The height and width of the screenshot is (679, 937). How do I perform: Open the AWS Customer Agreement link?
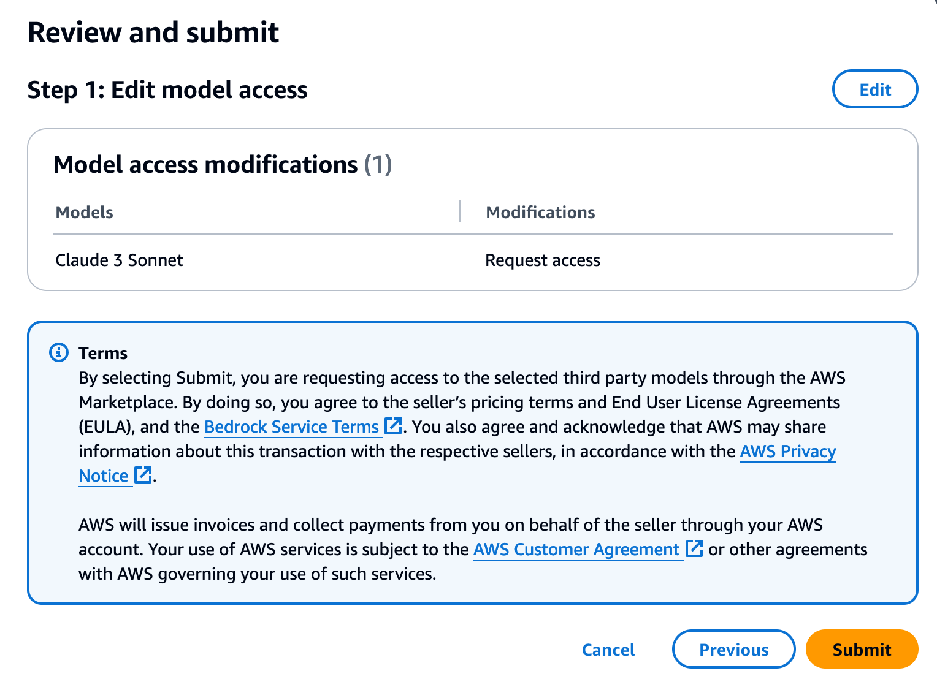click(576, 549)
